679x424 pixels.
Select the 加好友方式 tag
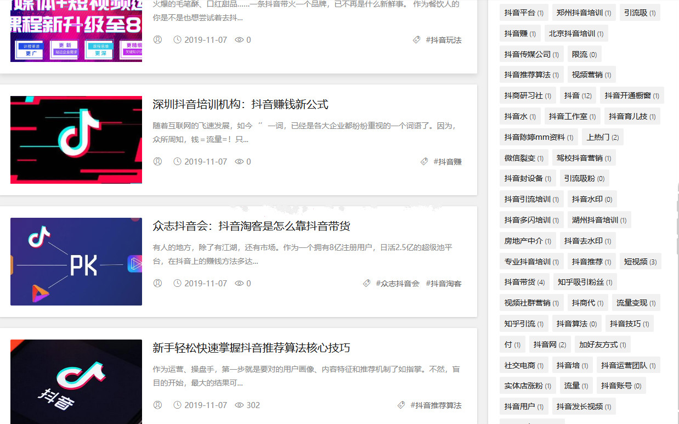tap(602, 344)
